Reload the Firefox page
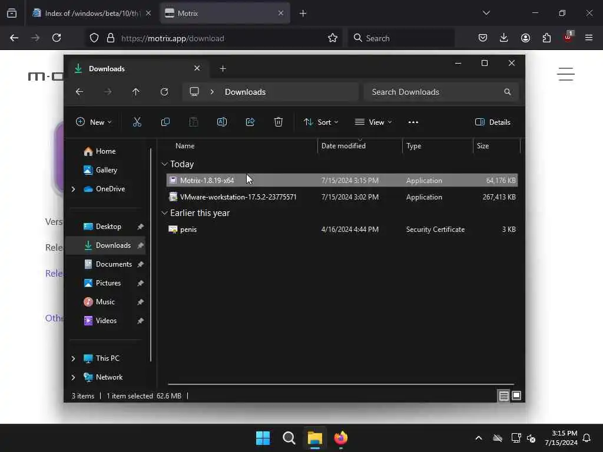This screenshot has height=452, width=603. 57,38
